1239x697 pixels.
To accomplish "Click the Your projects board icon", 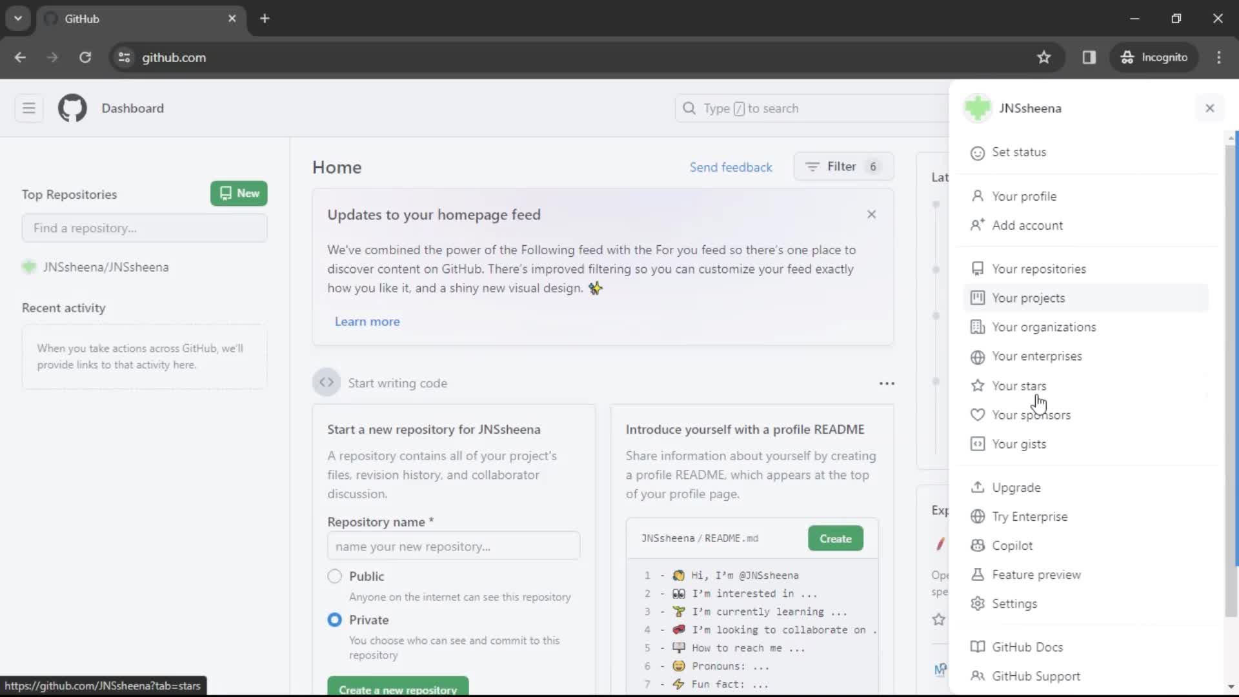I will pyautogui.click(x=978, y=298).
